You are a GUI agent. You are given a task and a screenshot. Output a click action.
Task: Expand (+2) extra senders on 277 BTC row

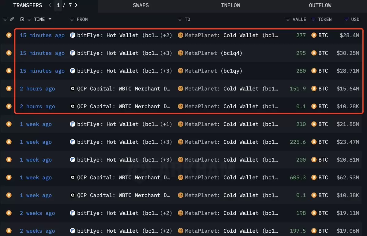pyautogui.click(x=166, y=35)
